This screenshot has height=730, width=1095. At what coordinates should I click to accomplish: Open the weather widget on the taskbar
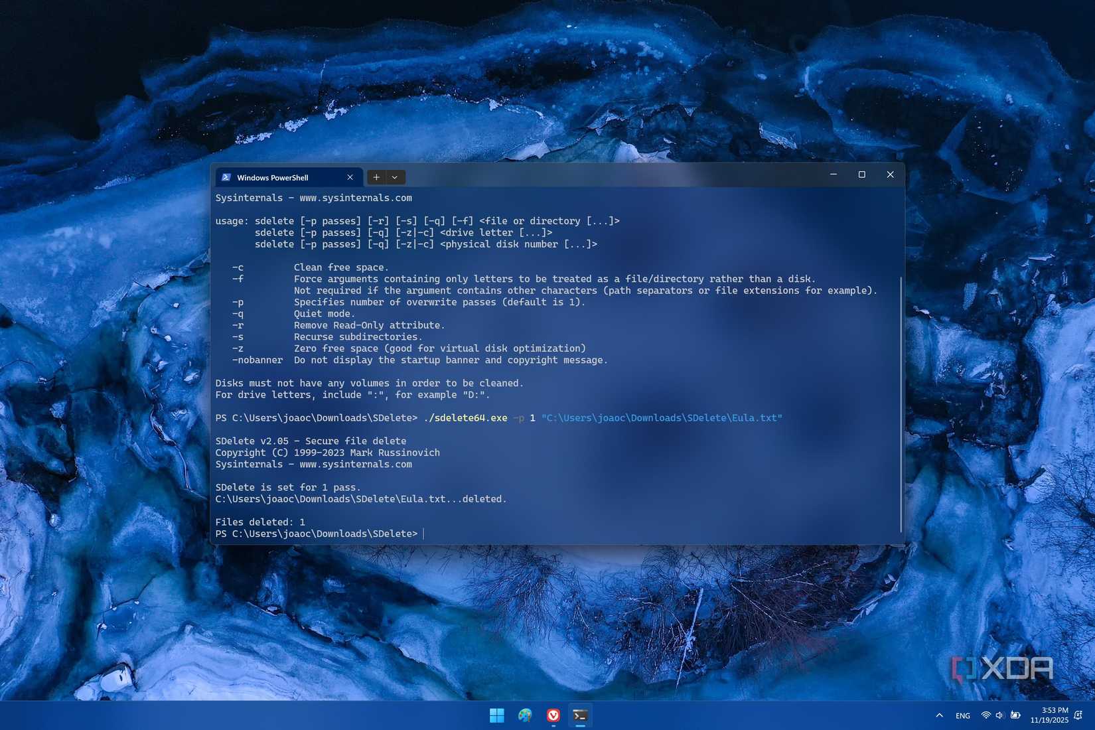[524, 715]
